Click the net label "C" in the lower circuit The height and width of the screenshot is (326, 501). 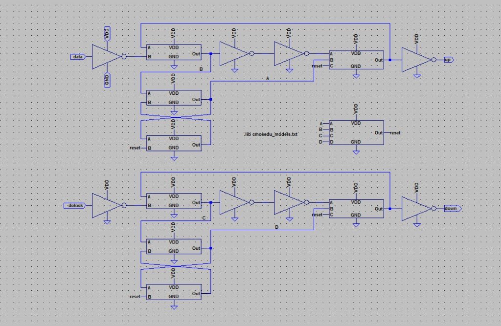click(x=204, y=218)
